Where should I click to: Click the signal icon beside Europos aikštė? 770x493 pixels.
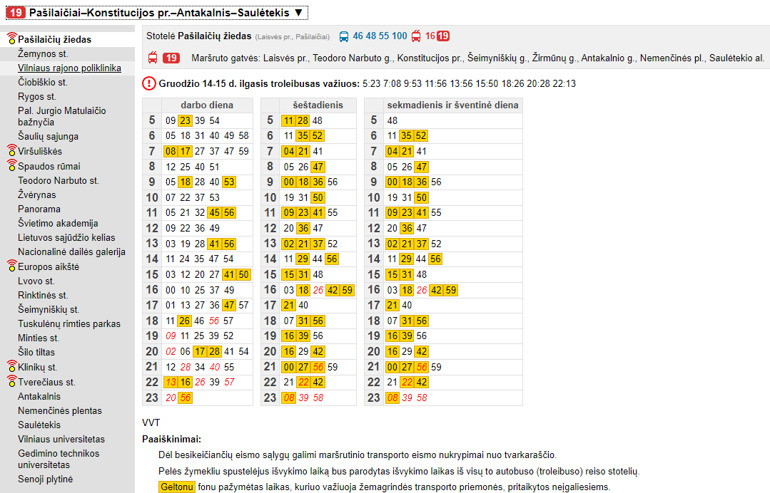[11, 266]
